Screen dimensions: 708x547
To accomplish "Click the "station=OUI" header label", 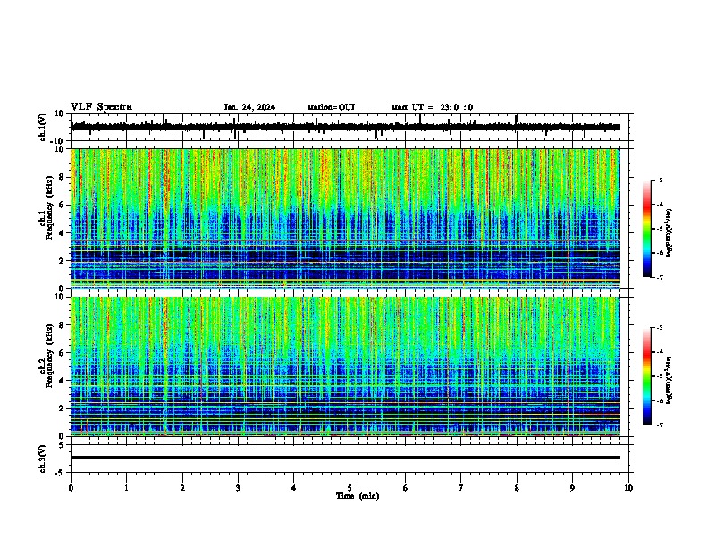I will click(331, 107).
